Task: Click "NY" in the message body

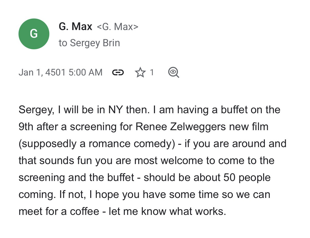Action: pos(115,110)
